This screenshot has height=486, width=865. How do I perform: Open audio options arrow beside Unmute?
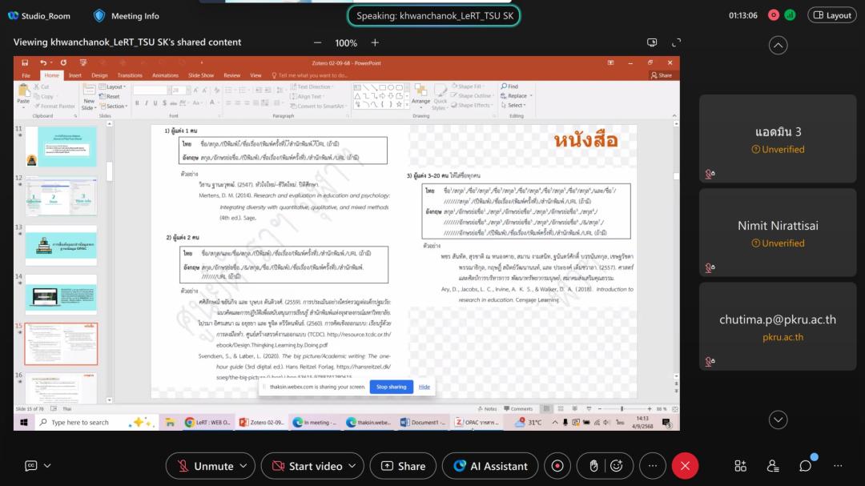(245, 466)
